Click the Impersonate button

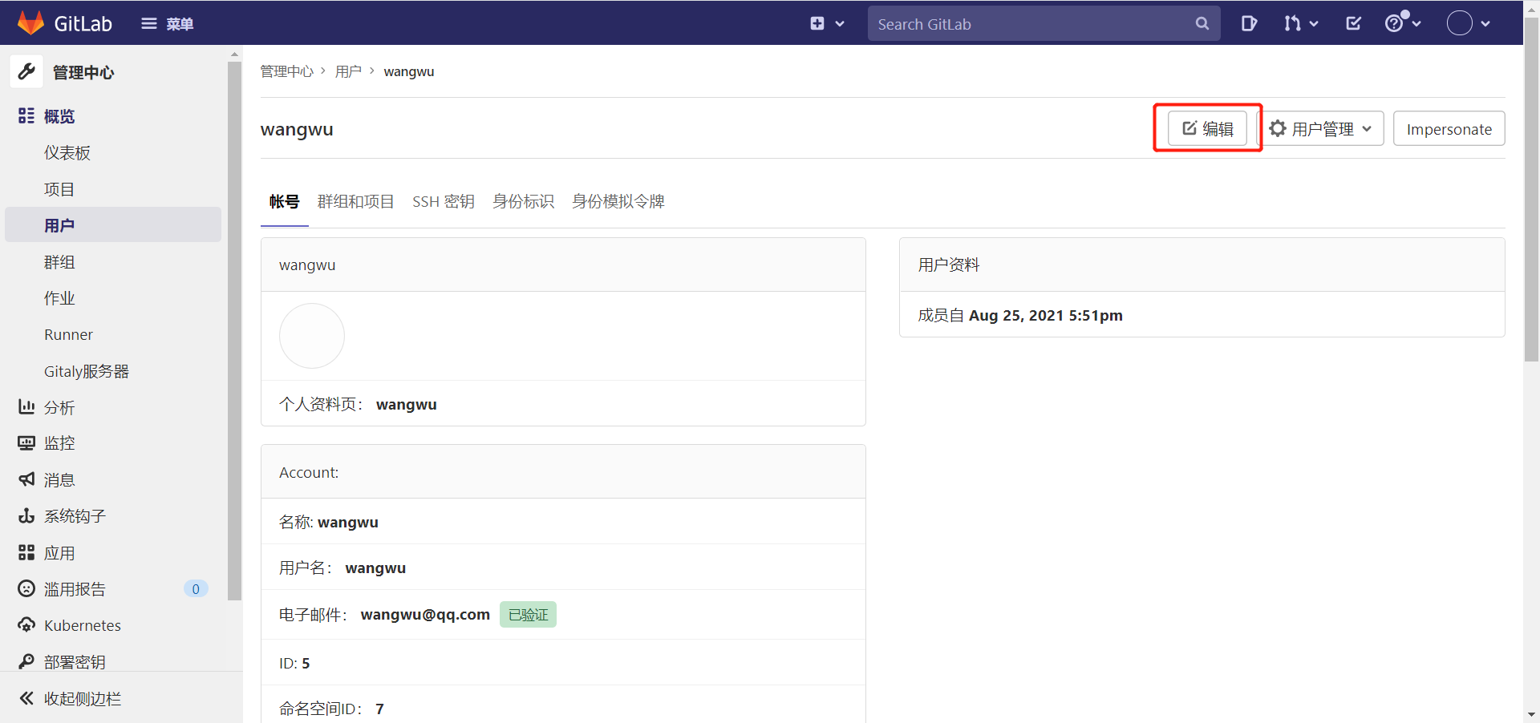[x=1449, y=128]
